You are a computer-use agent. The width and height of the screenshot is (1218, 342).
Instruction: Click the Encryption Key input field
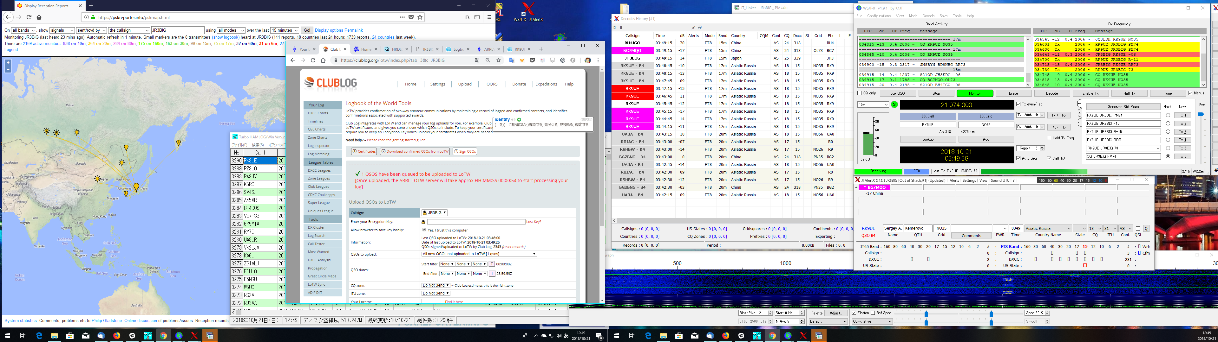[x=476, y=222]
